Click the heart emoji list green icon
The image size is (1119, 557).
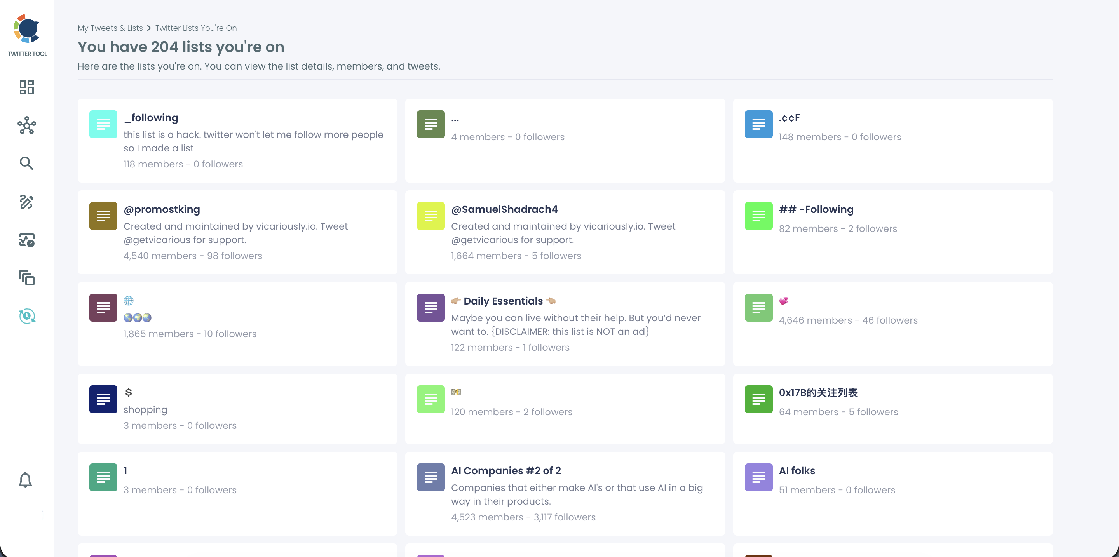759,307
